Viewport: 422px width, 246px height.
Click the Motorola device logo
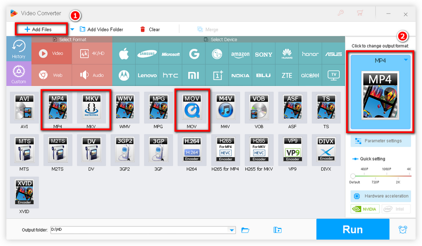[124, 75]
